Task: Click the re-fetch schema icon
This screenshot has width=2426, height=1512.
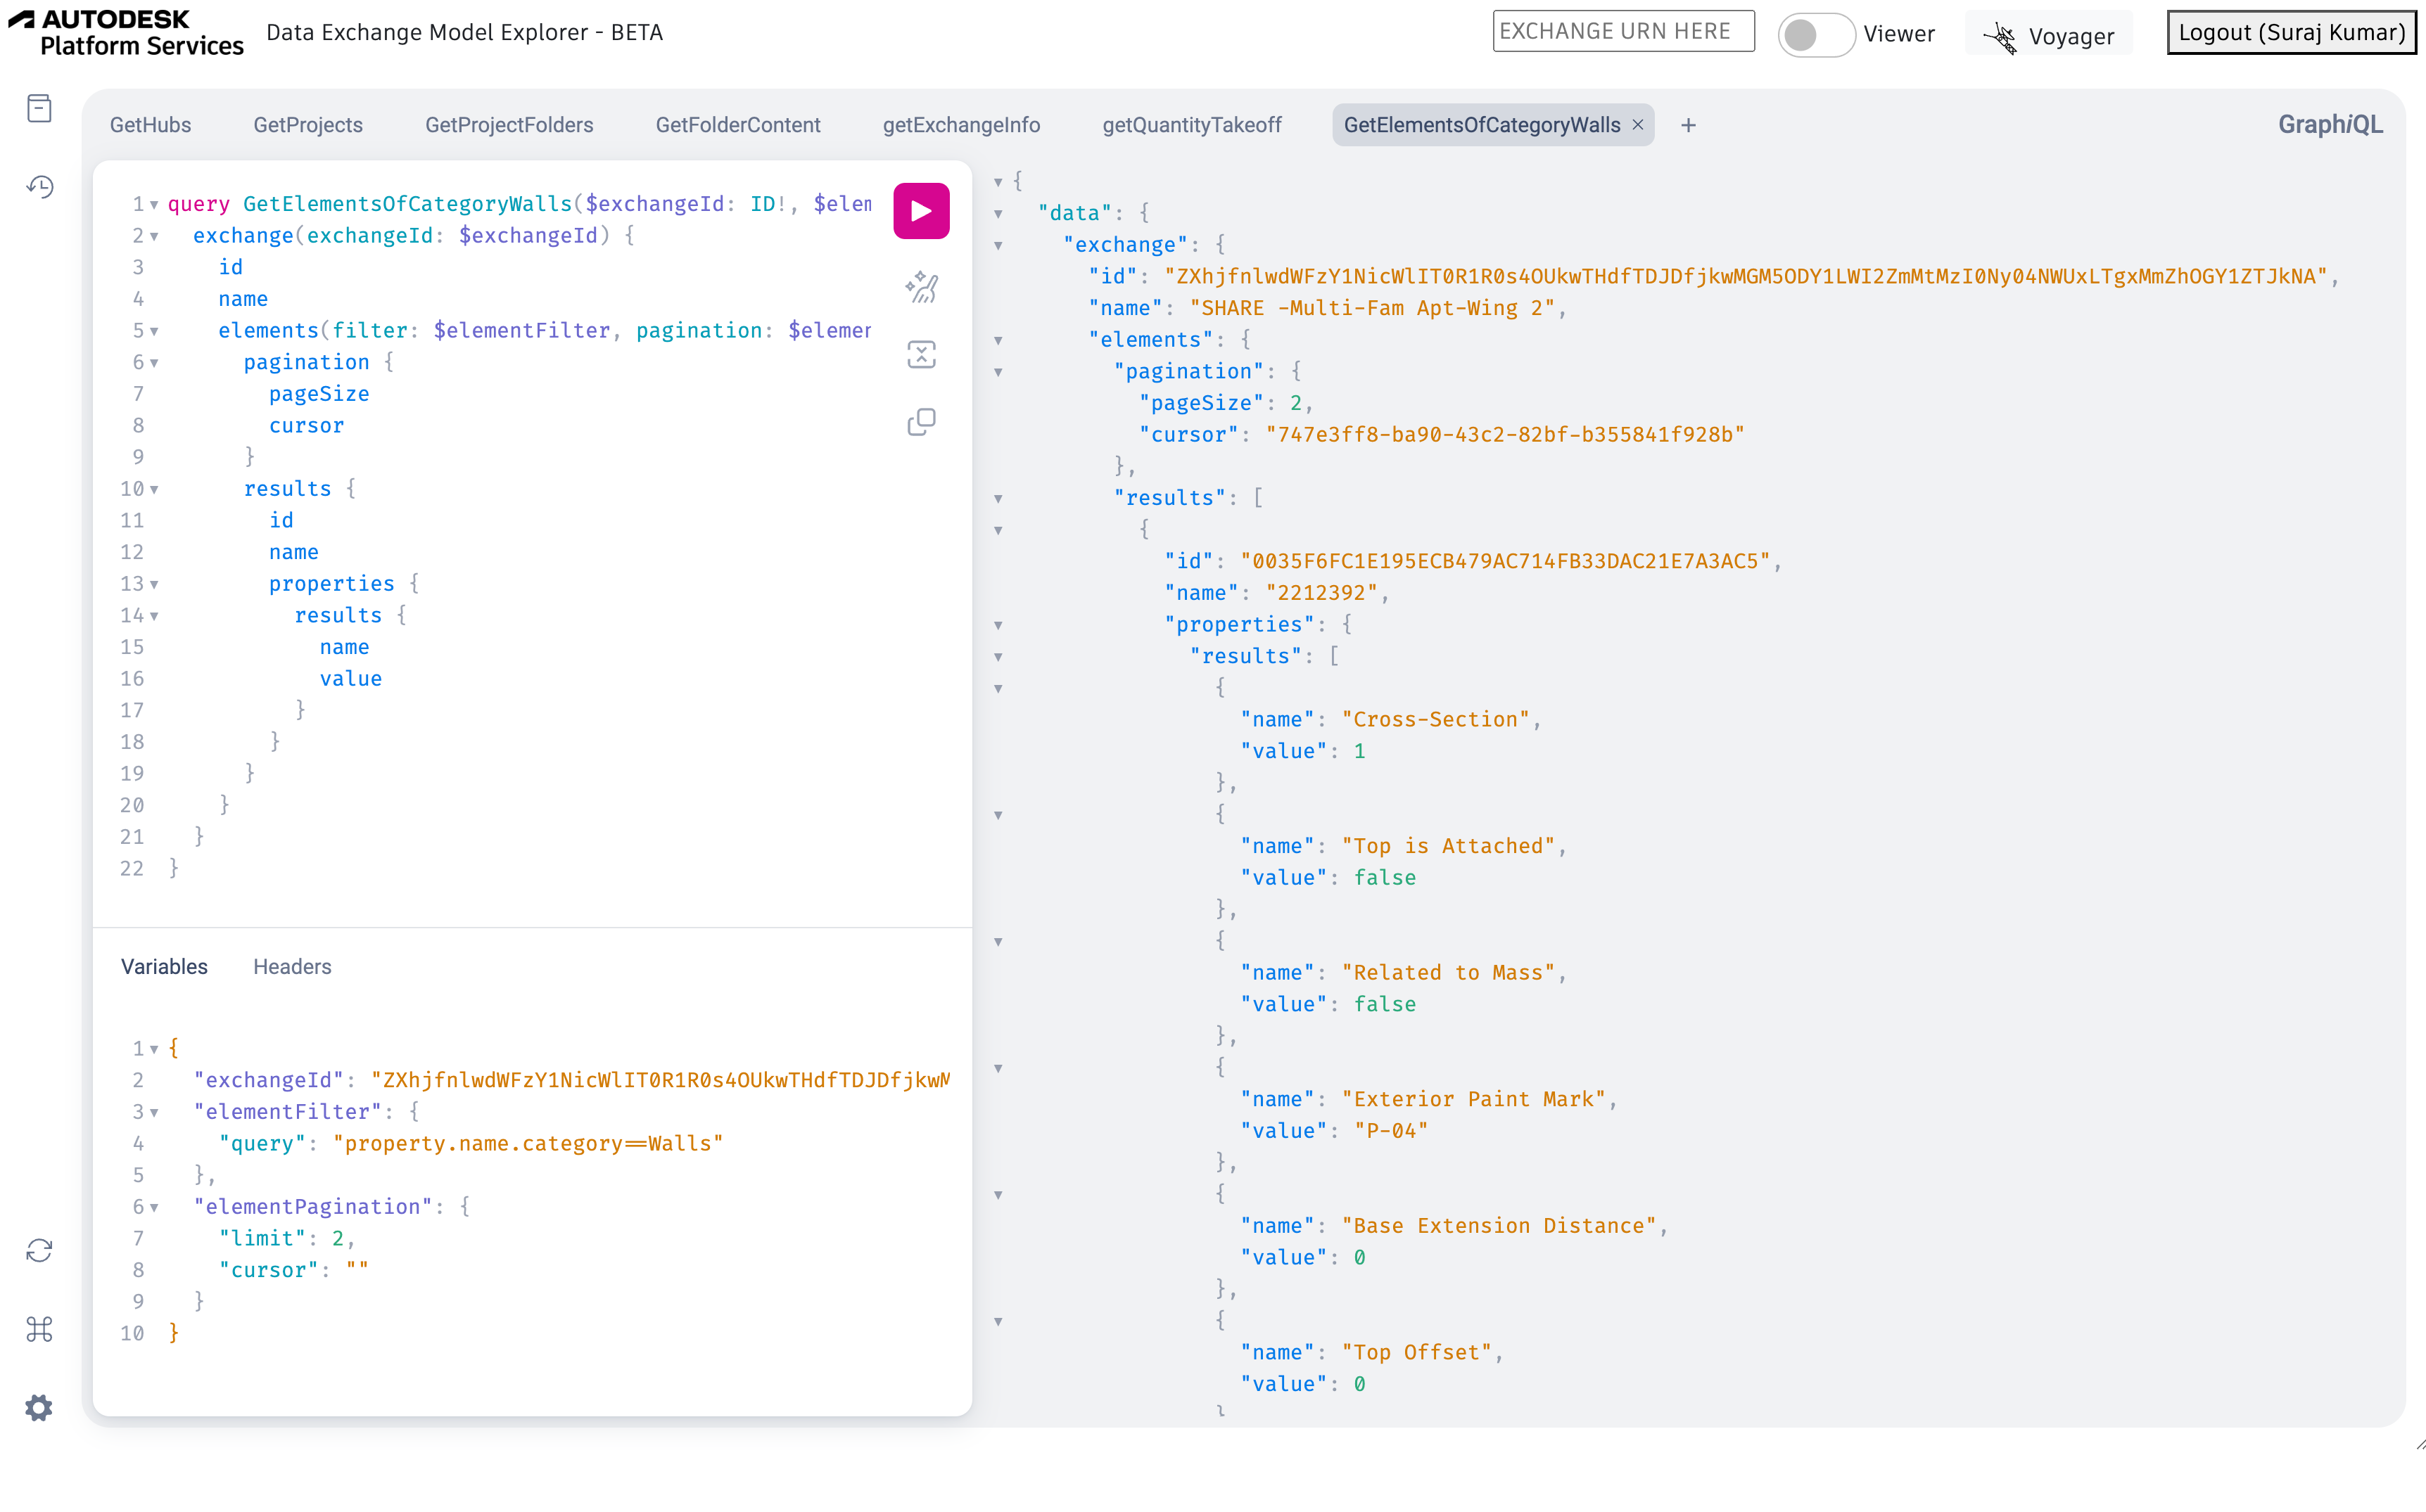Action: click(x=39, y=1250)
